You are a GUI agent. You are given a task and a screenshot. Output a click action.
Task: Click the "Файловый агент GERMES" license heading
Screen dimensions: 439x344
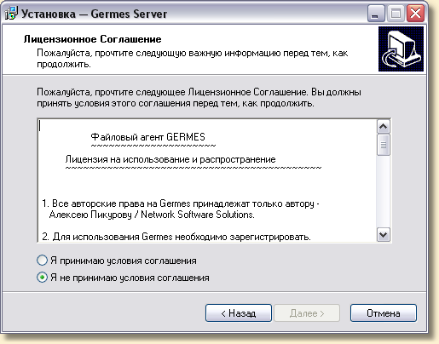pyautogui.click(x=147, y=137)
